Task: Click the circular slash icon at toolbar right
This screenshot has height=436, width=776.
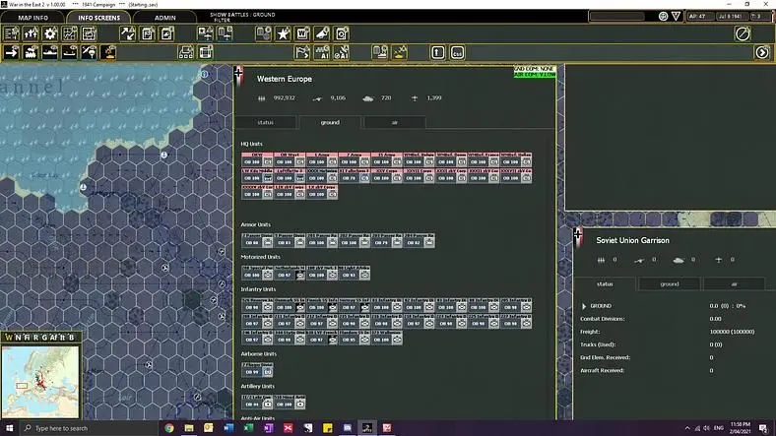Action: tap(743, 33)
